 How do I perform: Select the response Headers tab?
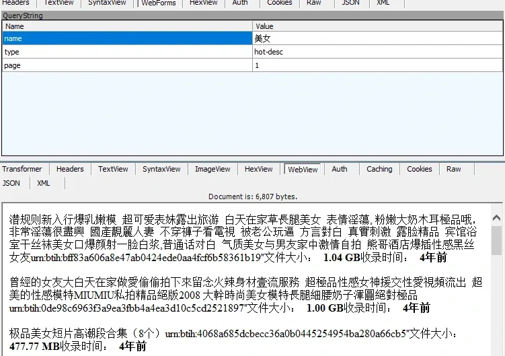(70, 169)
